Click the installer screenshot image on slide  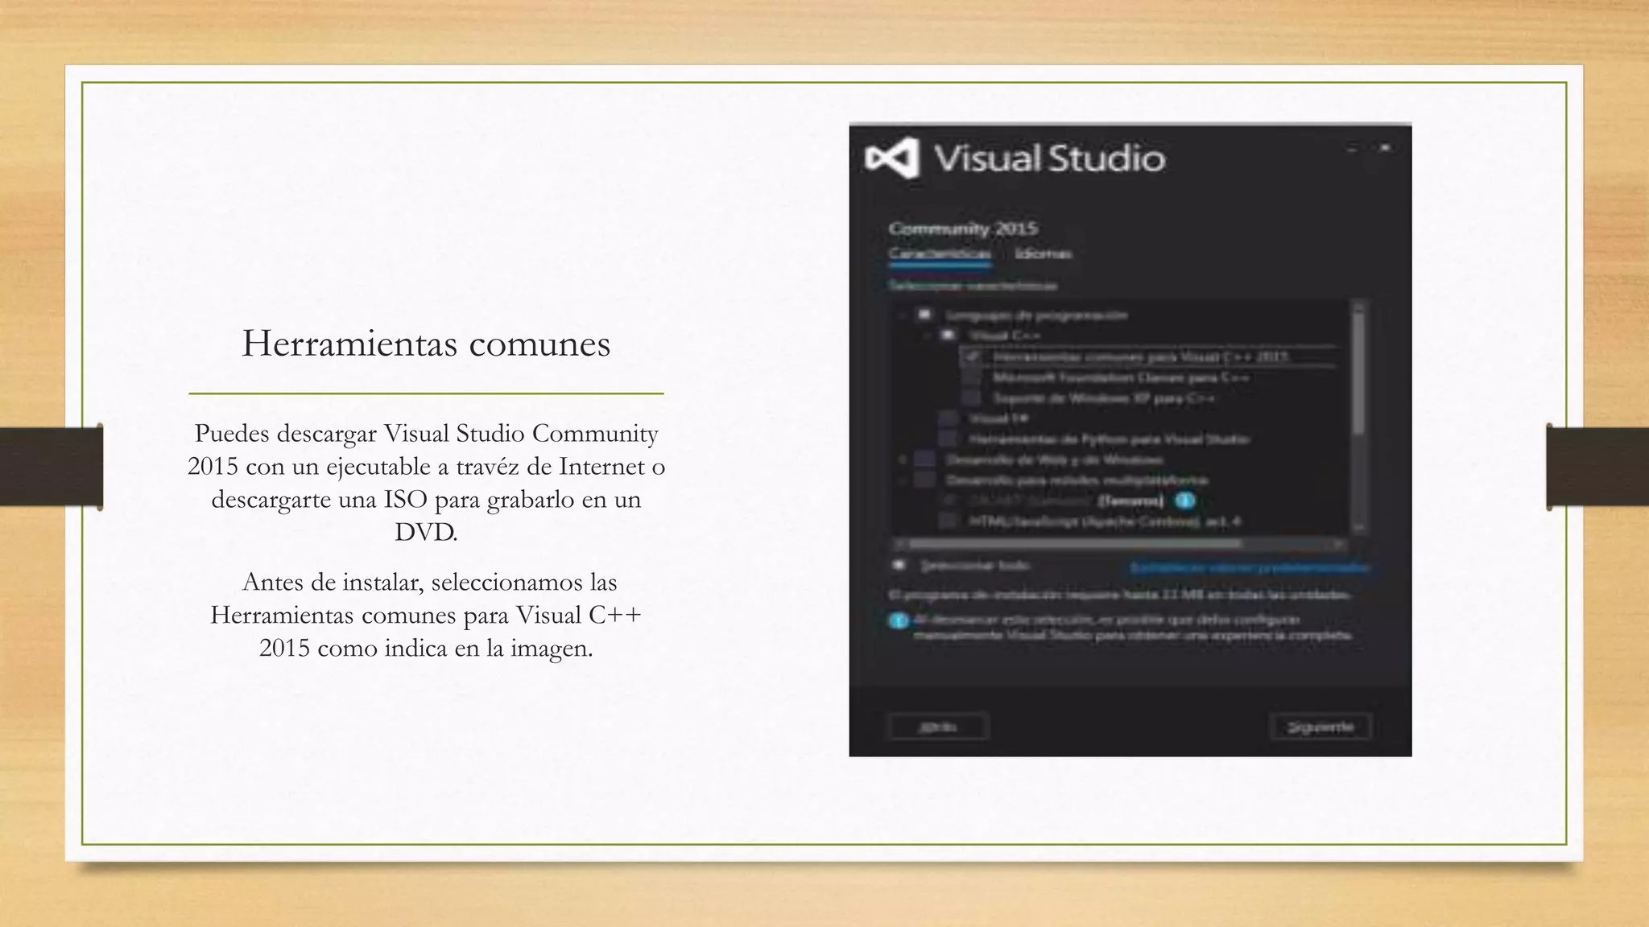[1130, 439]
